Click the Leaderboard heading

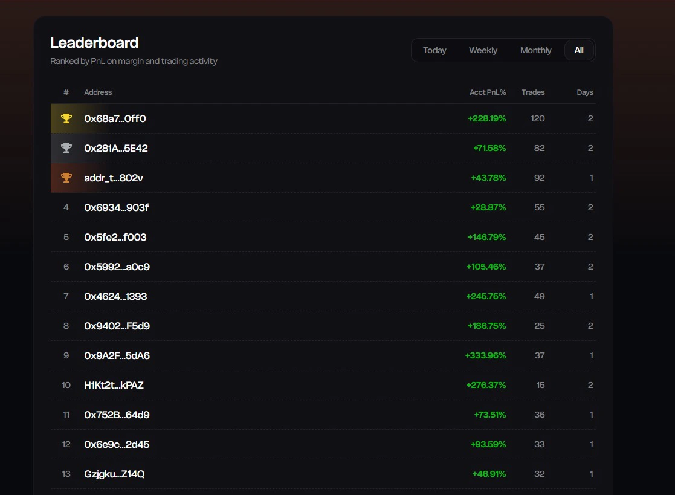tap(94, 42)
